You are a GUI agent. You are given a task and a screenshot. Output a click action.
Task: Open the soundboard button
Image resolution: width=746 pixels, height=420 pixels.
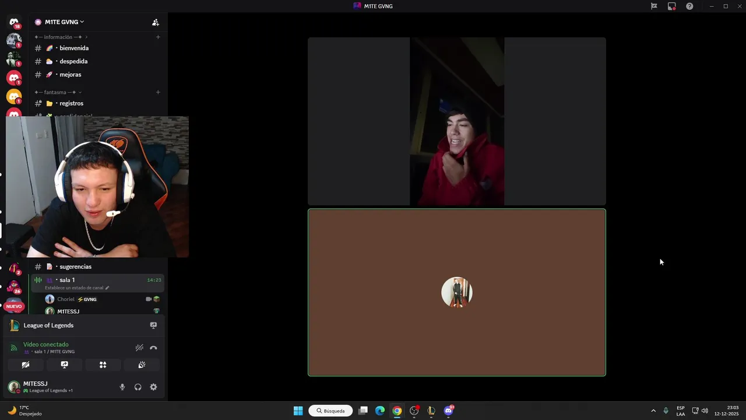pyautogui.click(x=142, y=365)
